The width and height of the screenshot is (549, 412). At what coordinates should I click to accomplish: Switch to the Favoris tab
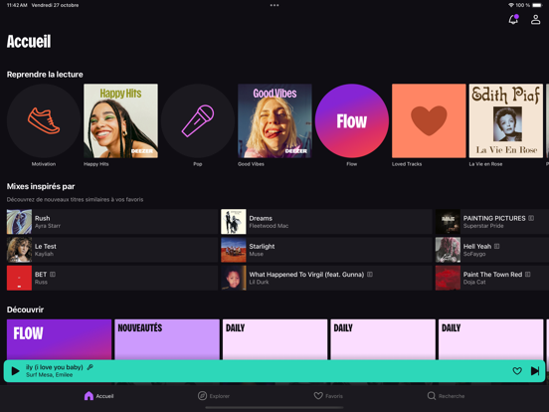click(328, 396)
